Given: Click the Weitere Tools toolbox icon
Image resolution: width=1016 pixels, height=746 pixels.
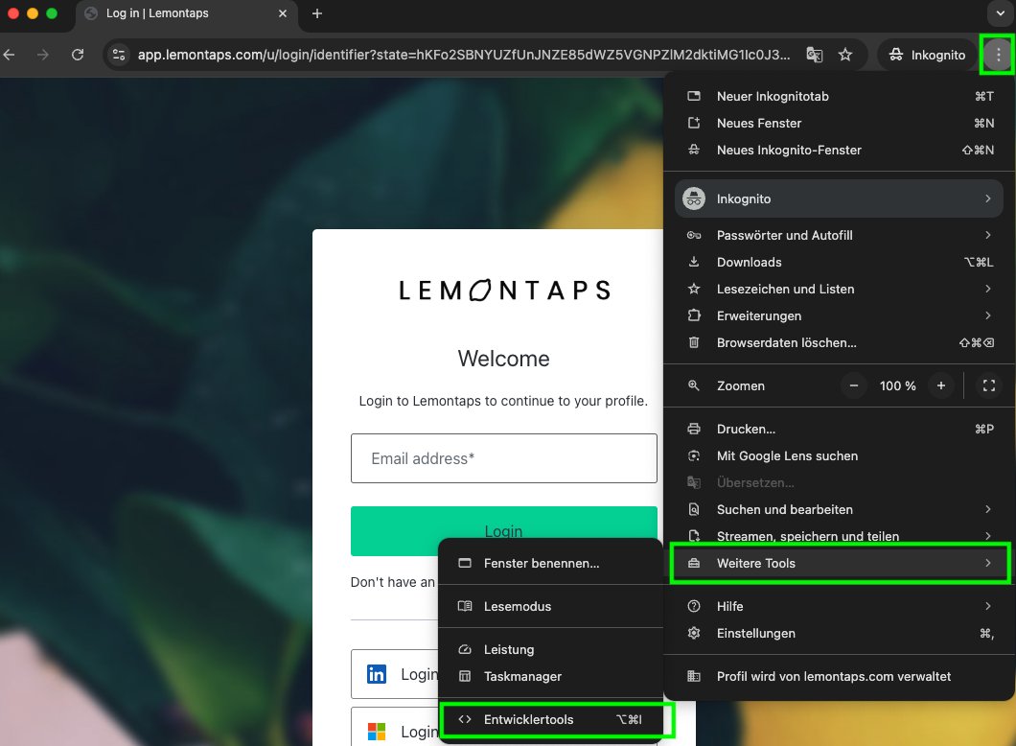Looking at the screenshot, I should pyautogui.click(x=693, y=563).
